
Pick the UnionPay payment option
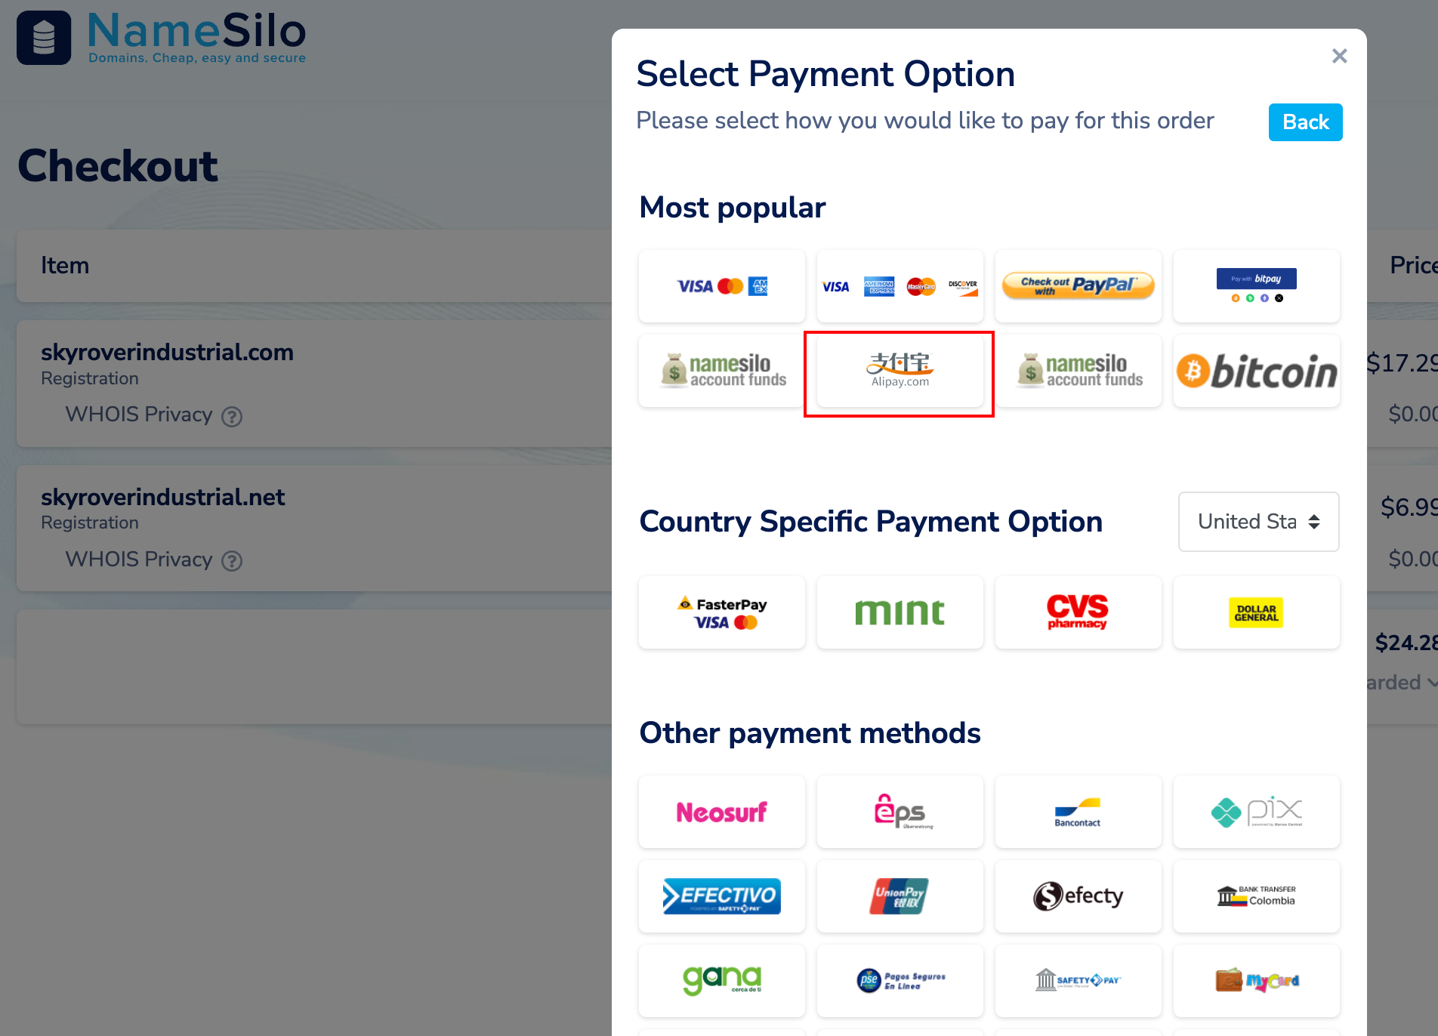click(x=900, y=896)
